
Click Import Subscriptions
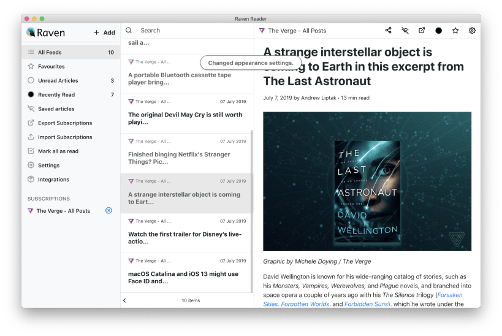coord(70,137)
